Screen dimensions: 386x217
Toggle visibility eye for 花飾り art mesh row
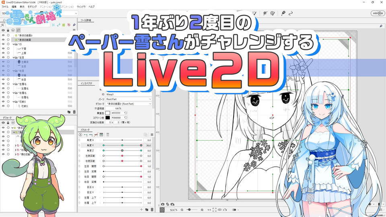[x=3, y=106]
